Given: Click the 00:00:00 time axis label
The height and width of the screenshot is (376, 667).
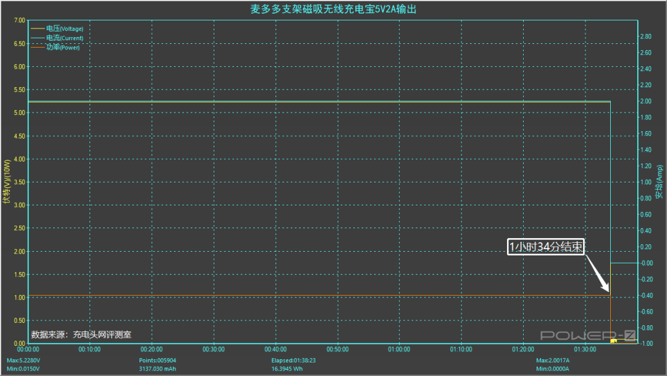Looking at the screenshot, I should click(28, 349).
